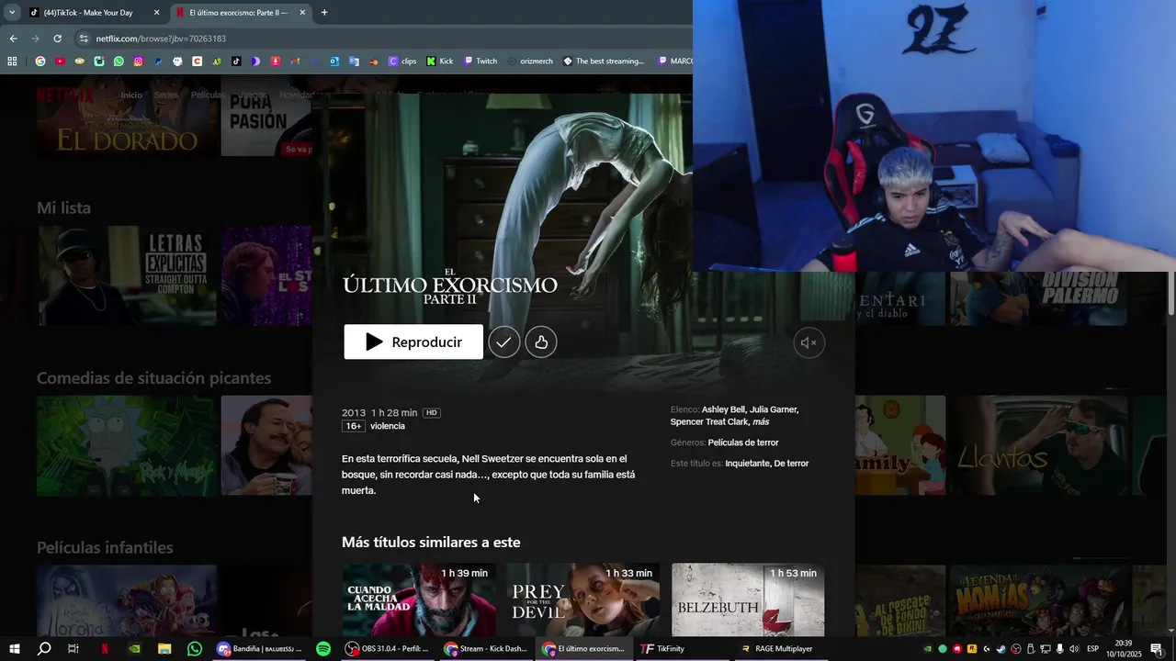1176x661 pixels.
Task: Open Straight Outta Compton in Mi lista
Action: (x=128, y=275)
